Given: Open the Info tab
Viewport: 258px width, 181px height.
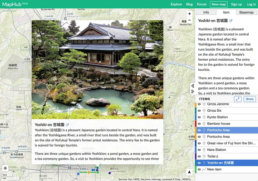Looking at the screenshot, I should (206, 12).
